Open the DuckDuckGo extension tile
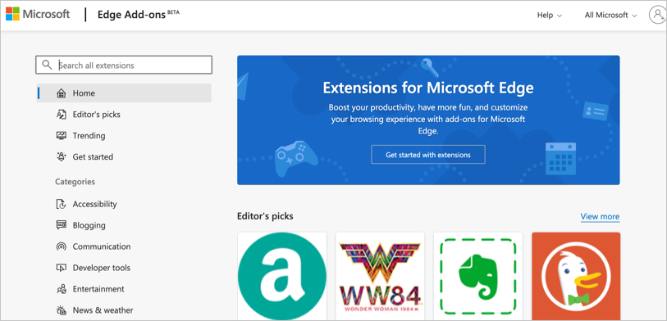 click(x=576, y=276)
